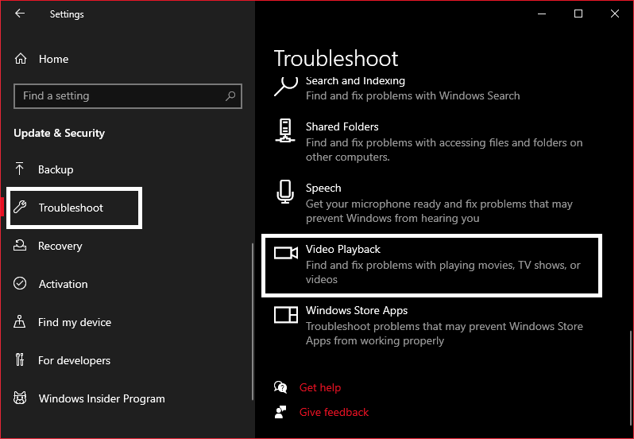Click the Search and Indexing magnifier icon
This screenshot has height=439, width=634.
(286, 86)
